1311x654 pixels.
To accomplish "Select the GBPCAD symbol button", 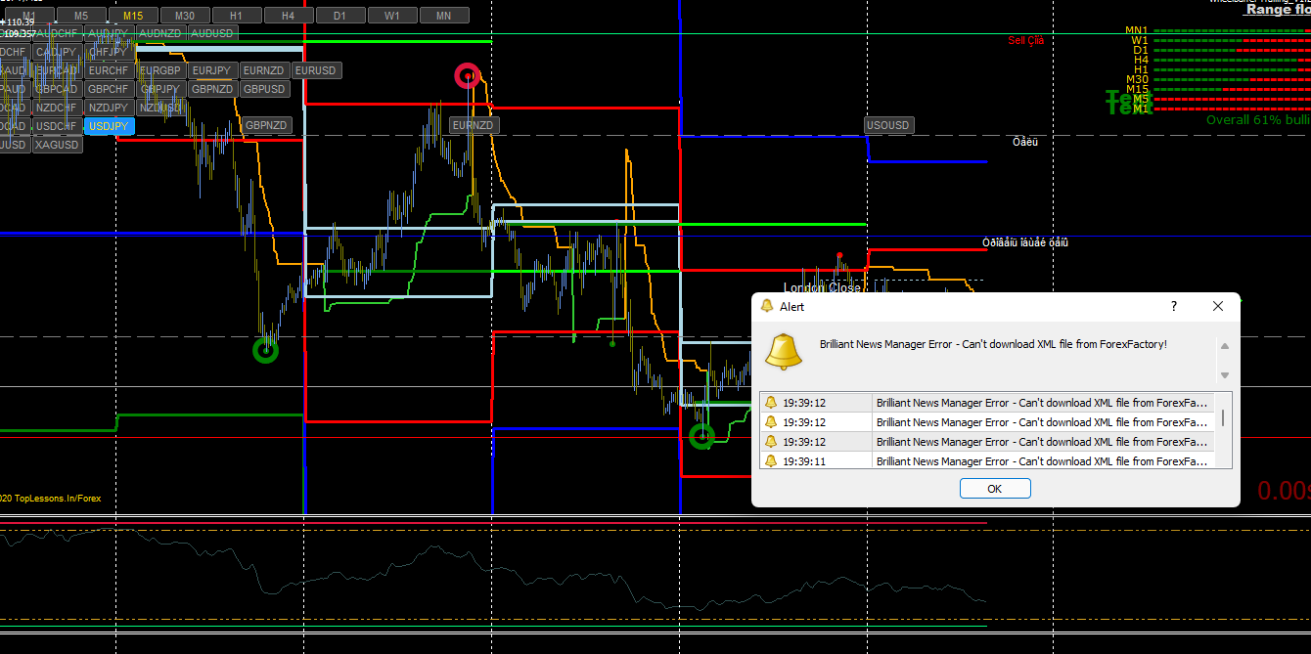I will (57, 89).
